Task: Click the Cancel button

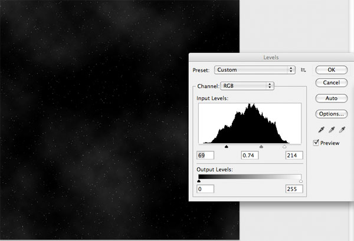Action: pyautogui.click(x=331, y=82)
